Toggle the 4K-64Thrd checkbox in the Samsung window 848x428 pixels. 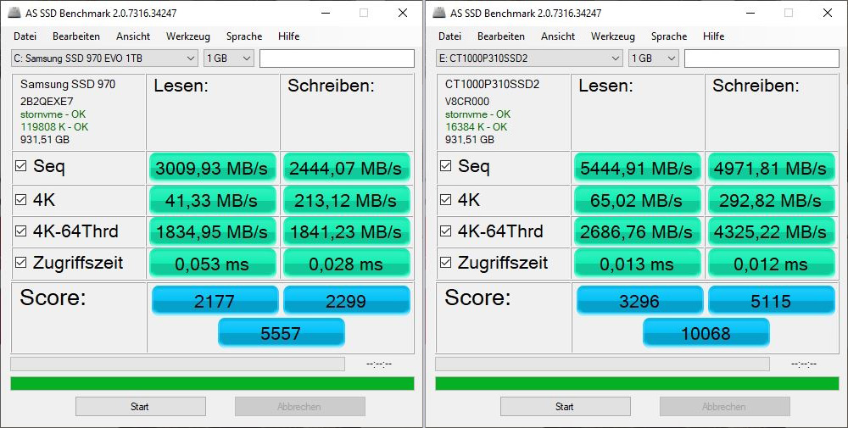[x=20, y=231]
